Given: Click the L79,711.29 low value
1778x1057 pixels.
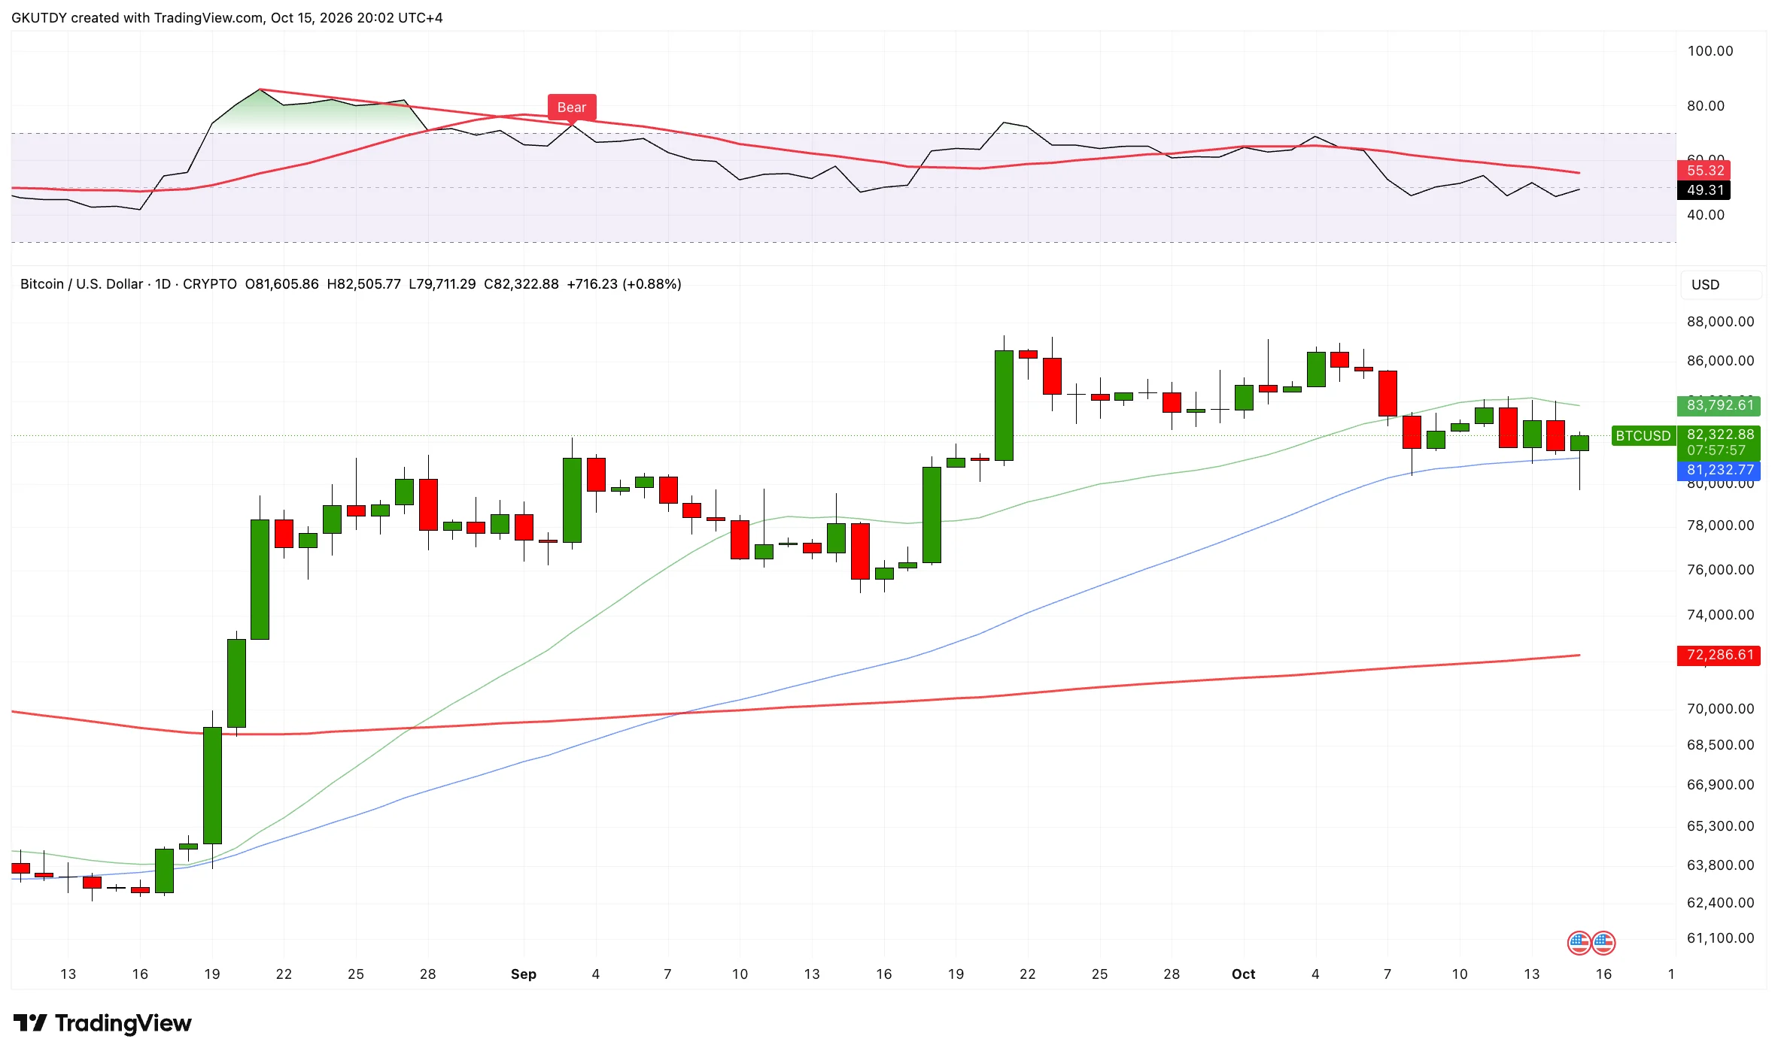Looking at the screenshot, I should pos(442,284).
